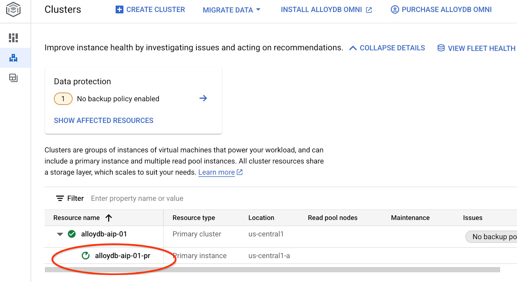Sort by Resource name column arrow
This screenshot has height=282, width=517.
[x=109, y=218]
